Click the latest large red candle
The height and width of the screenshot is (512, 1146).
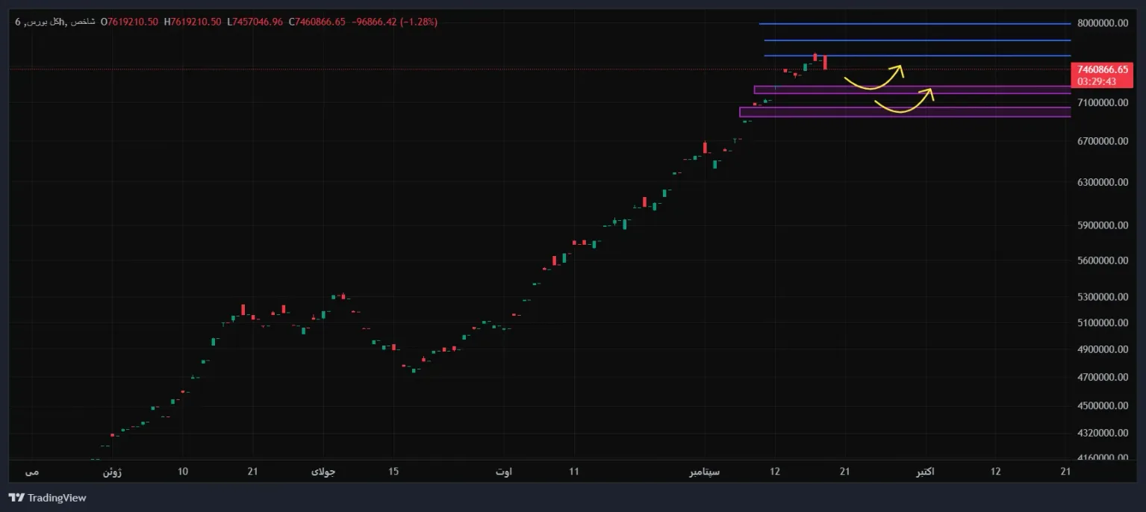click(825, 63)
